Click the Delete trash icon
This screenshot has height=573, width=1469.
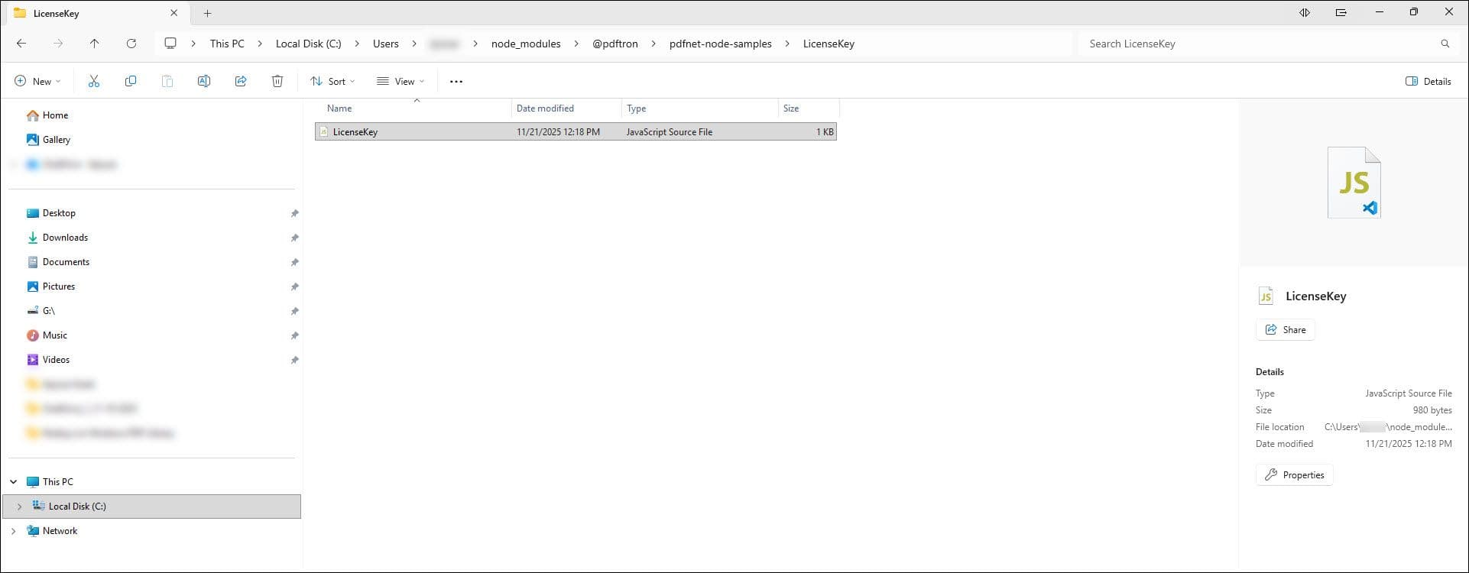(277, 81)
